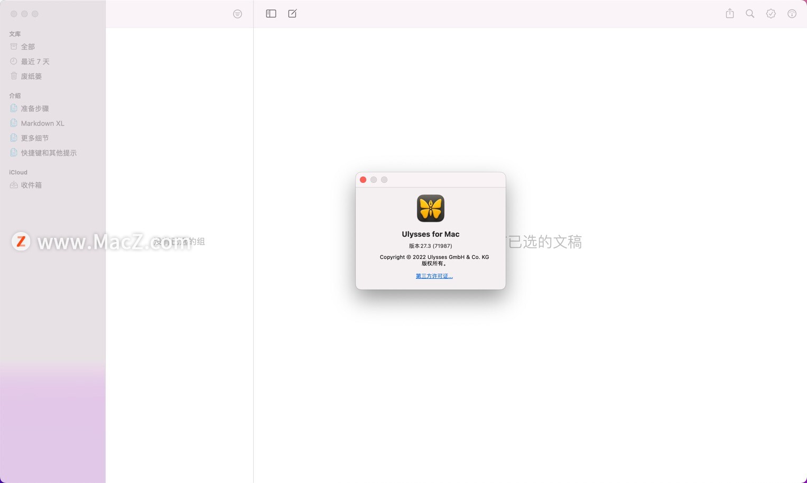Click the search magnifier icon
Viewport: 807px width, 483px height.
750,14
